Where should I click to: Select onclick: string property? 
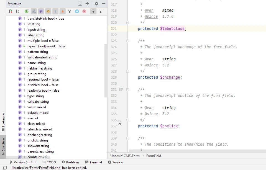pos(38,140)
